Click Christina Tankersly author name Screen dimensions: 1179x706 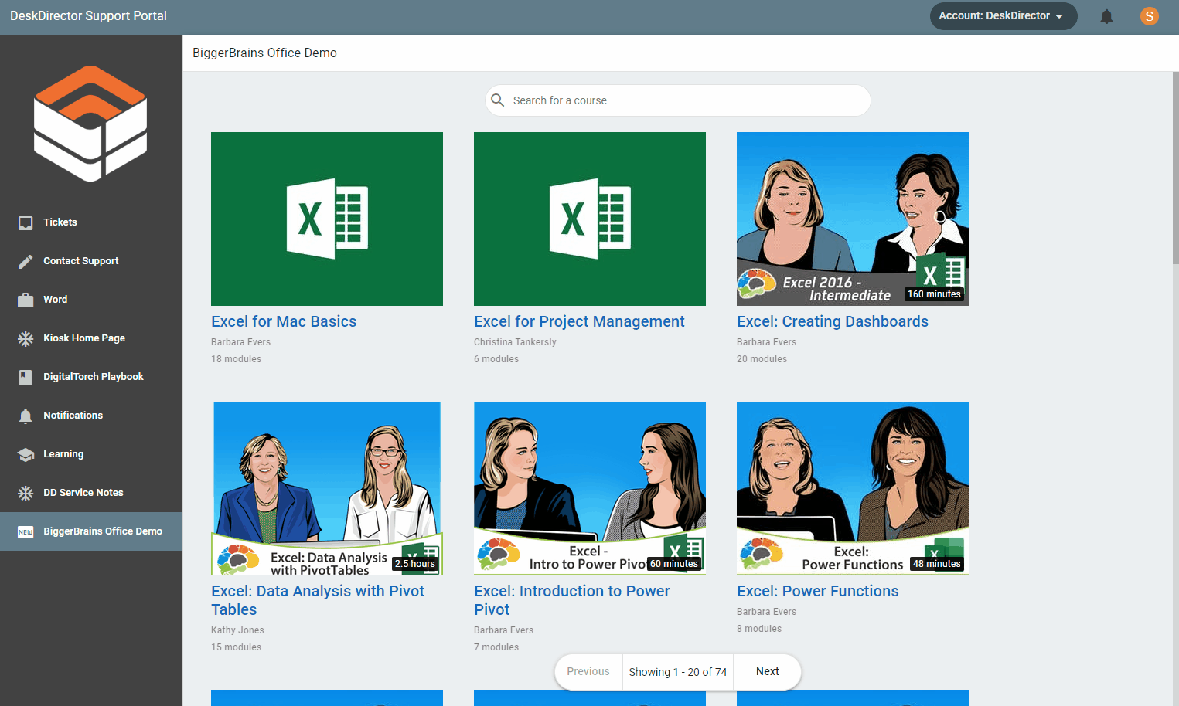coord(515,342)
